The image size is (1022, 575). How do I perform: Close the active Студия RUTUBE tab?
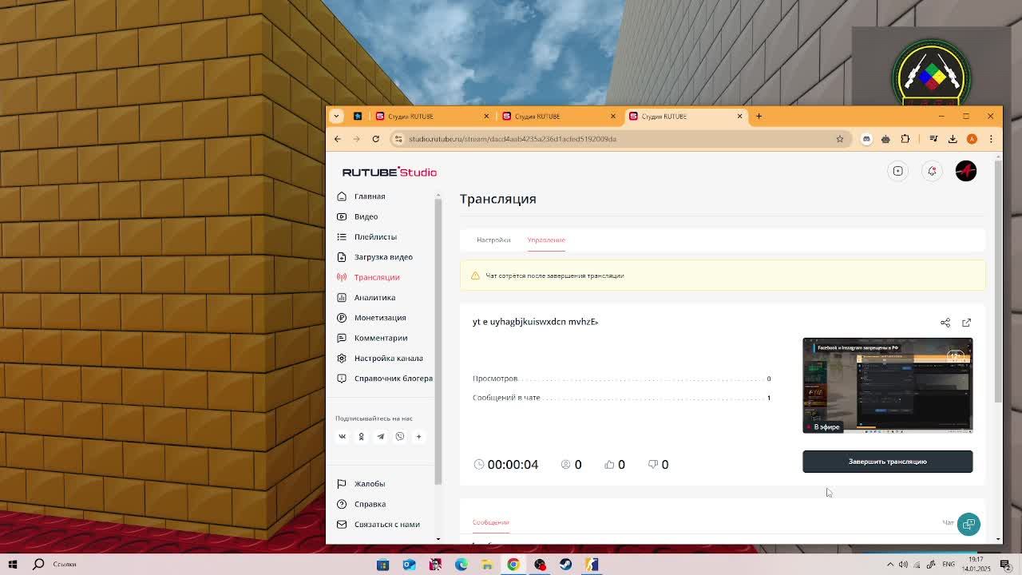(x=739, y=116)
